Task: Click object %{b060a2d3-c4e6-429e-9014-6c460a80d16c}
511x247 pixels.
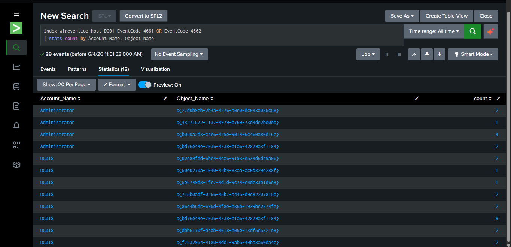Action: coord(228,135)
